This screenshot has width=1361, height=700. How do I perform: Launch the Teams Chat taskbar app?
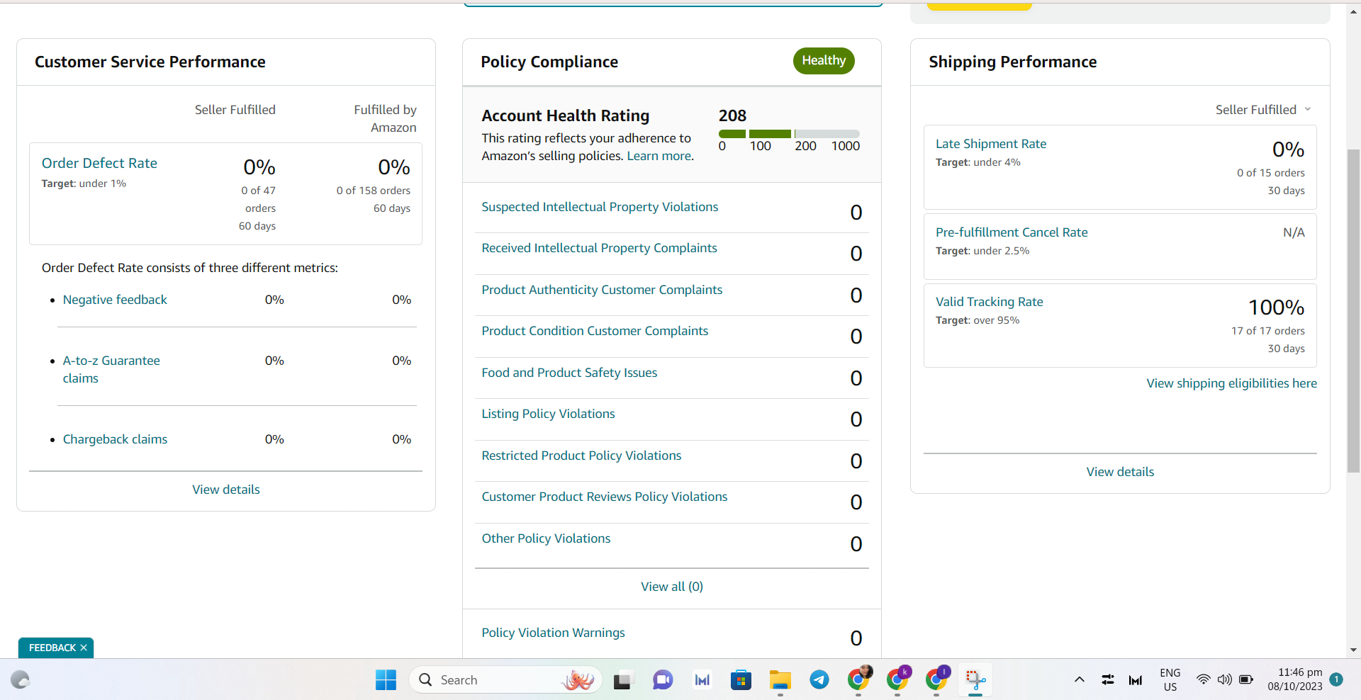[663, 680]
